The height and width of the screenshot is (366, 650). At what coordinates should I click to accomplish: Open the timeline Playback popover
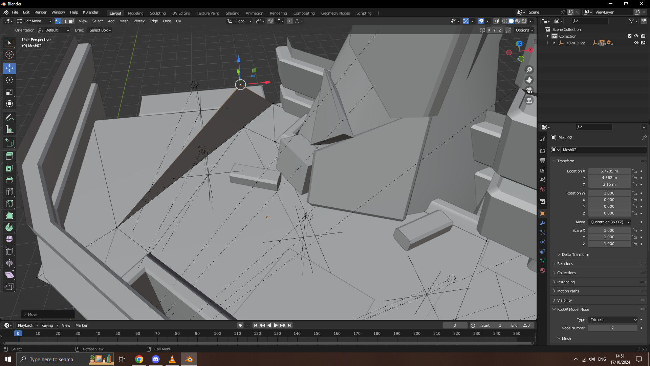27,325
